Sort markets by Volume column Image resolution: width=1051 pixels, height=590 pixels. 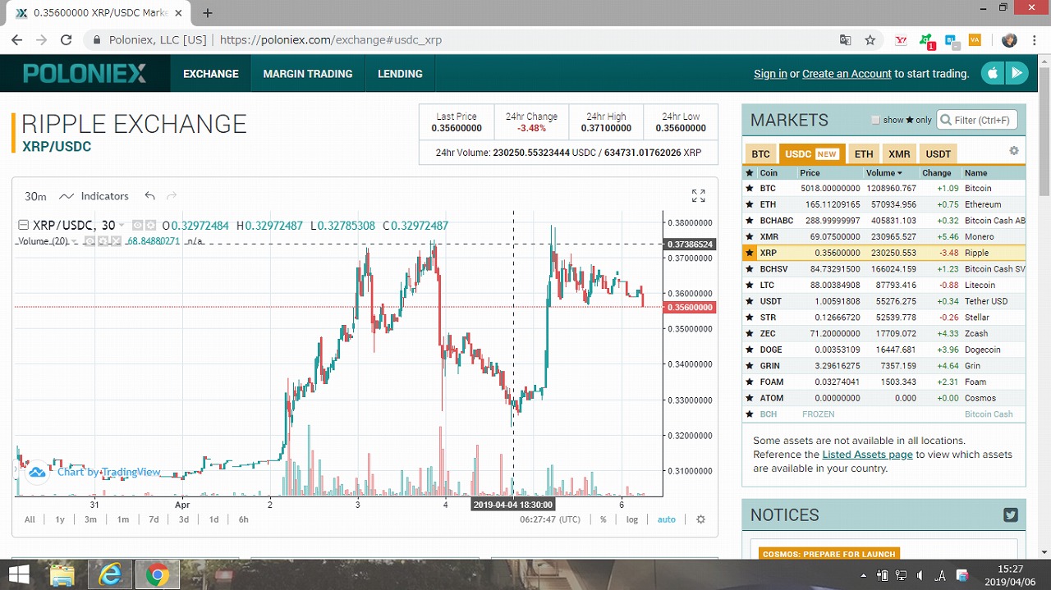(x=883, y=173)
